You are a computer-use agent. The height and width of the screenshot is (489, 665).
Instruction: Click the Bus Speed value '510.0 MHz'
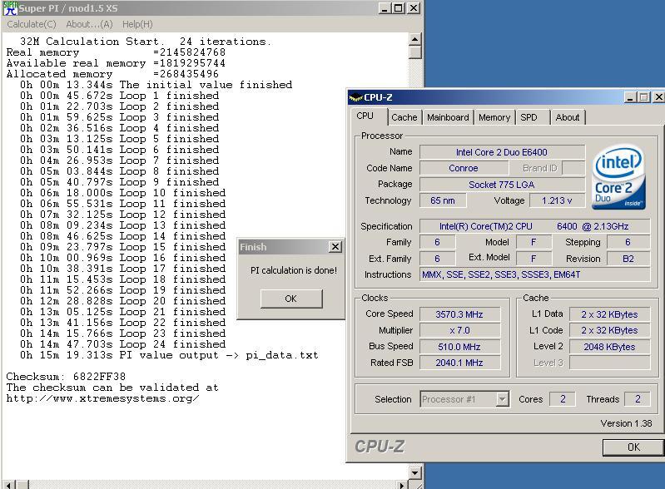(x=459, y=347)
